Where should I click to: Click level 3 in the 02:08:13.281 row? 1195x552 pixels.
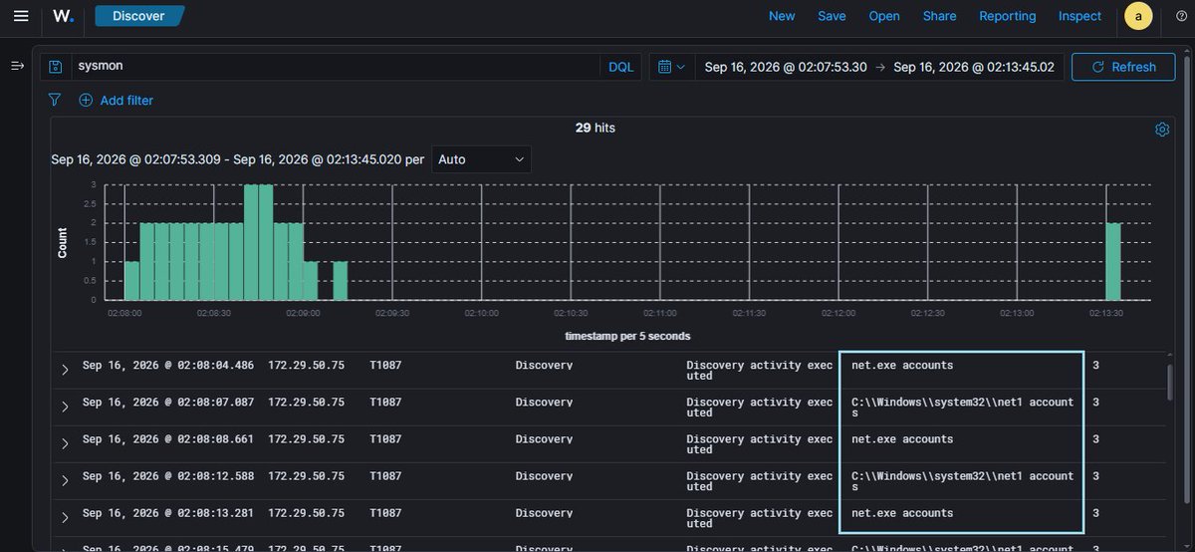coord(1095,513)
